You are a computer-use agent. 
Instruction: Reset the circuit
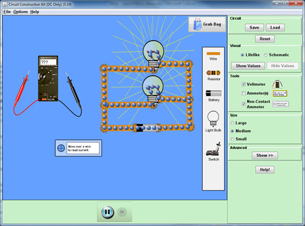point(265,39)
